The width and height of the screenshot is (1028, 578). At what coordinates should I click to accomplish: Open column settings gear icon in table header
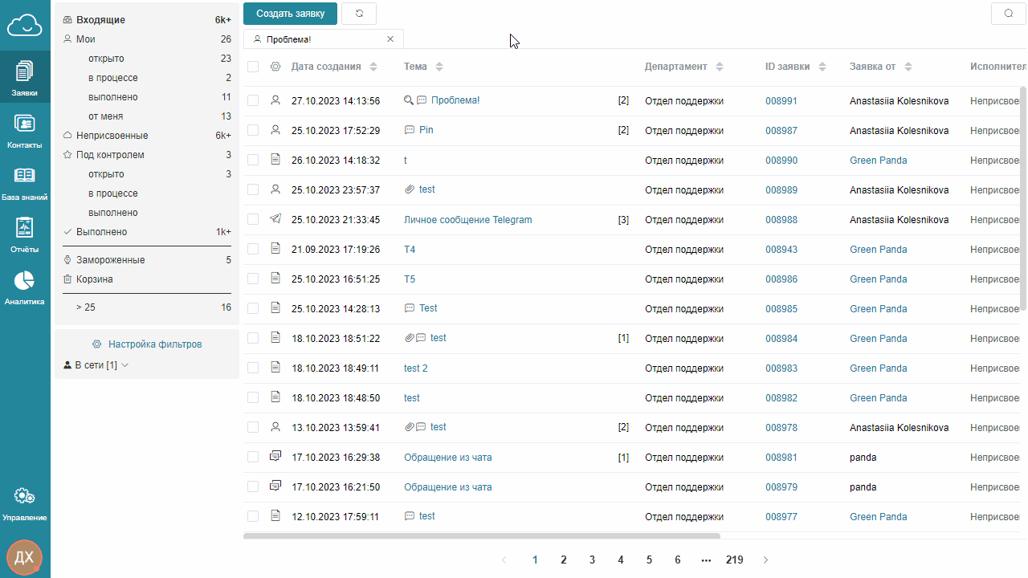click(x=275, y=67)
